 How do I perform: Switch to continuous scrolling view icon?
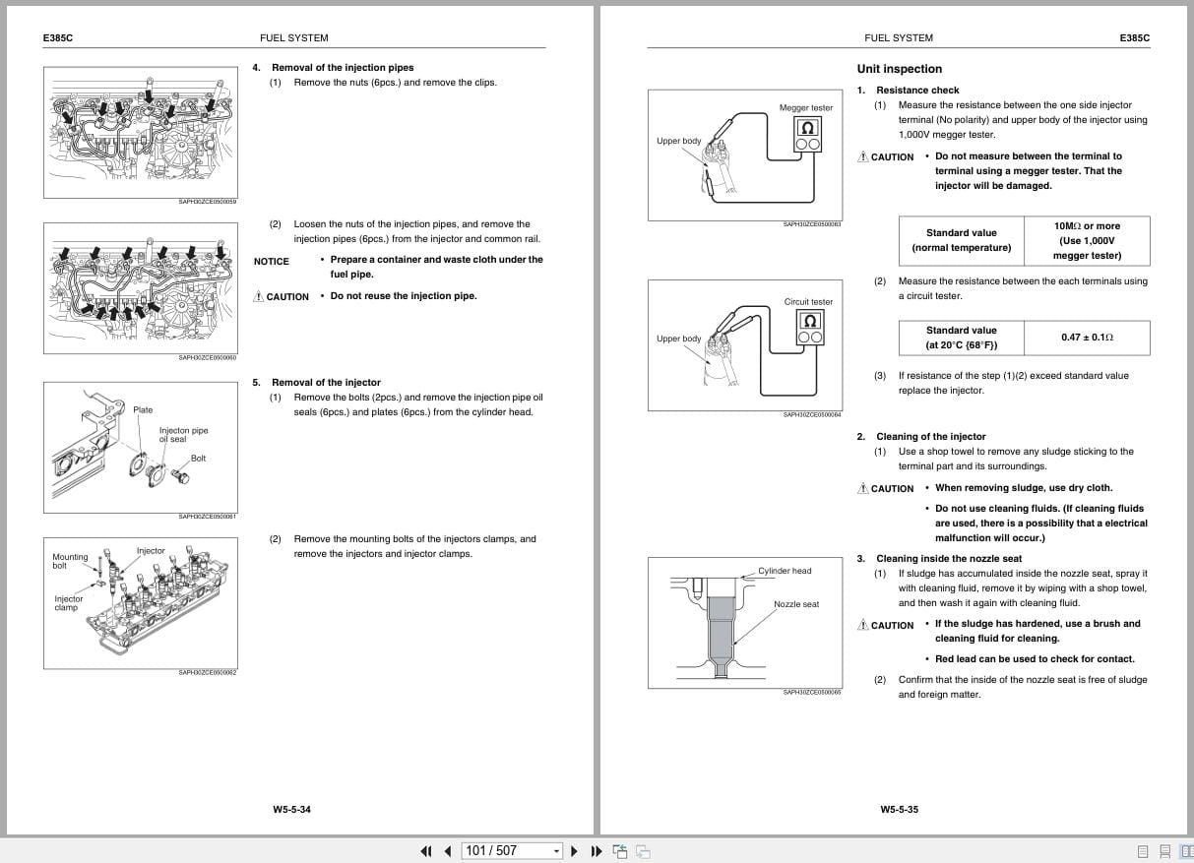point(1164,851)
